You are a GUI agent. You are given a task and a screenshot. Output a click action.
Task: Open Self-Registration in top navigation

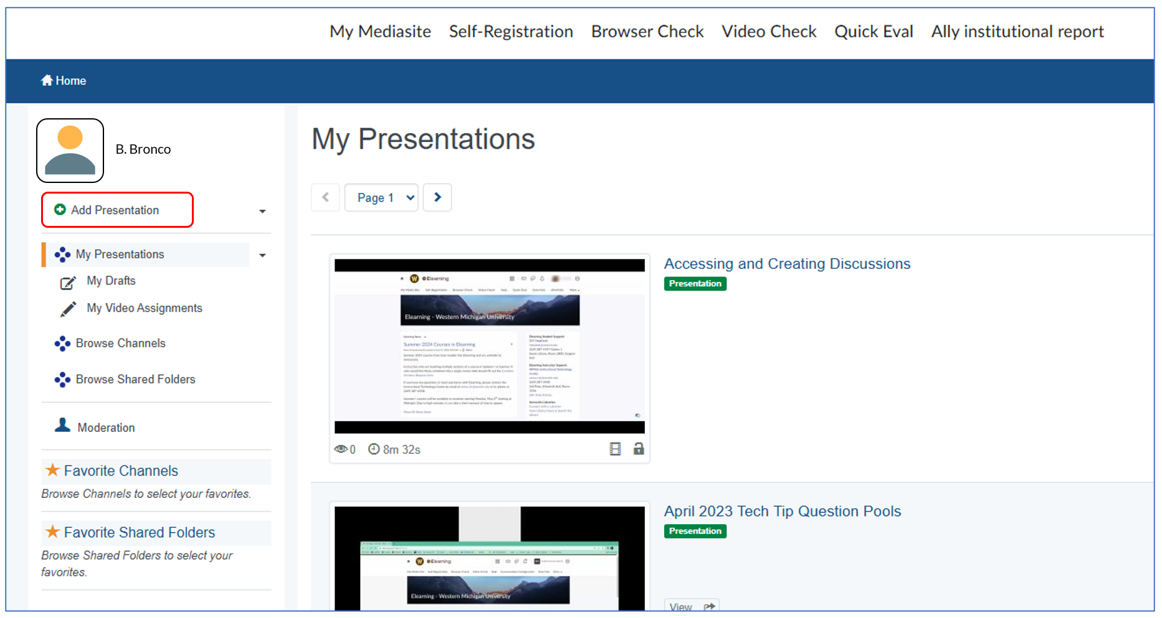coord(511,31)
